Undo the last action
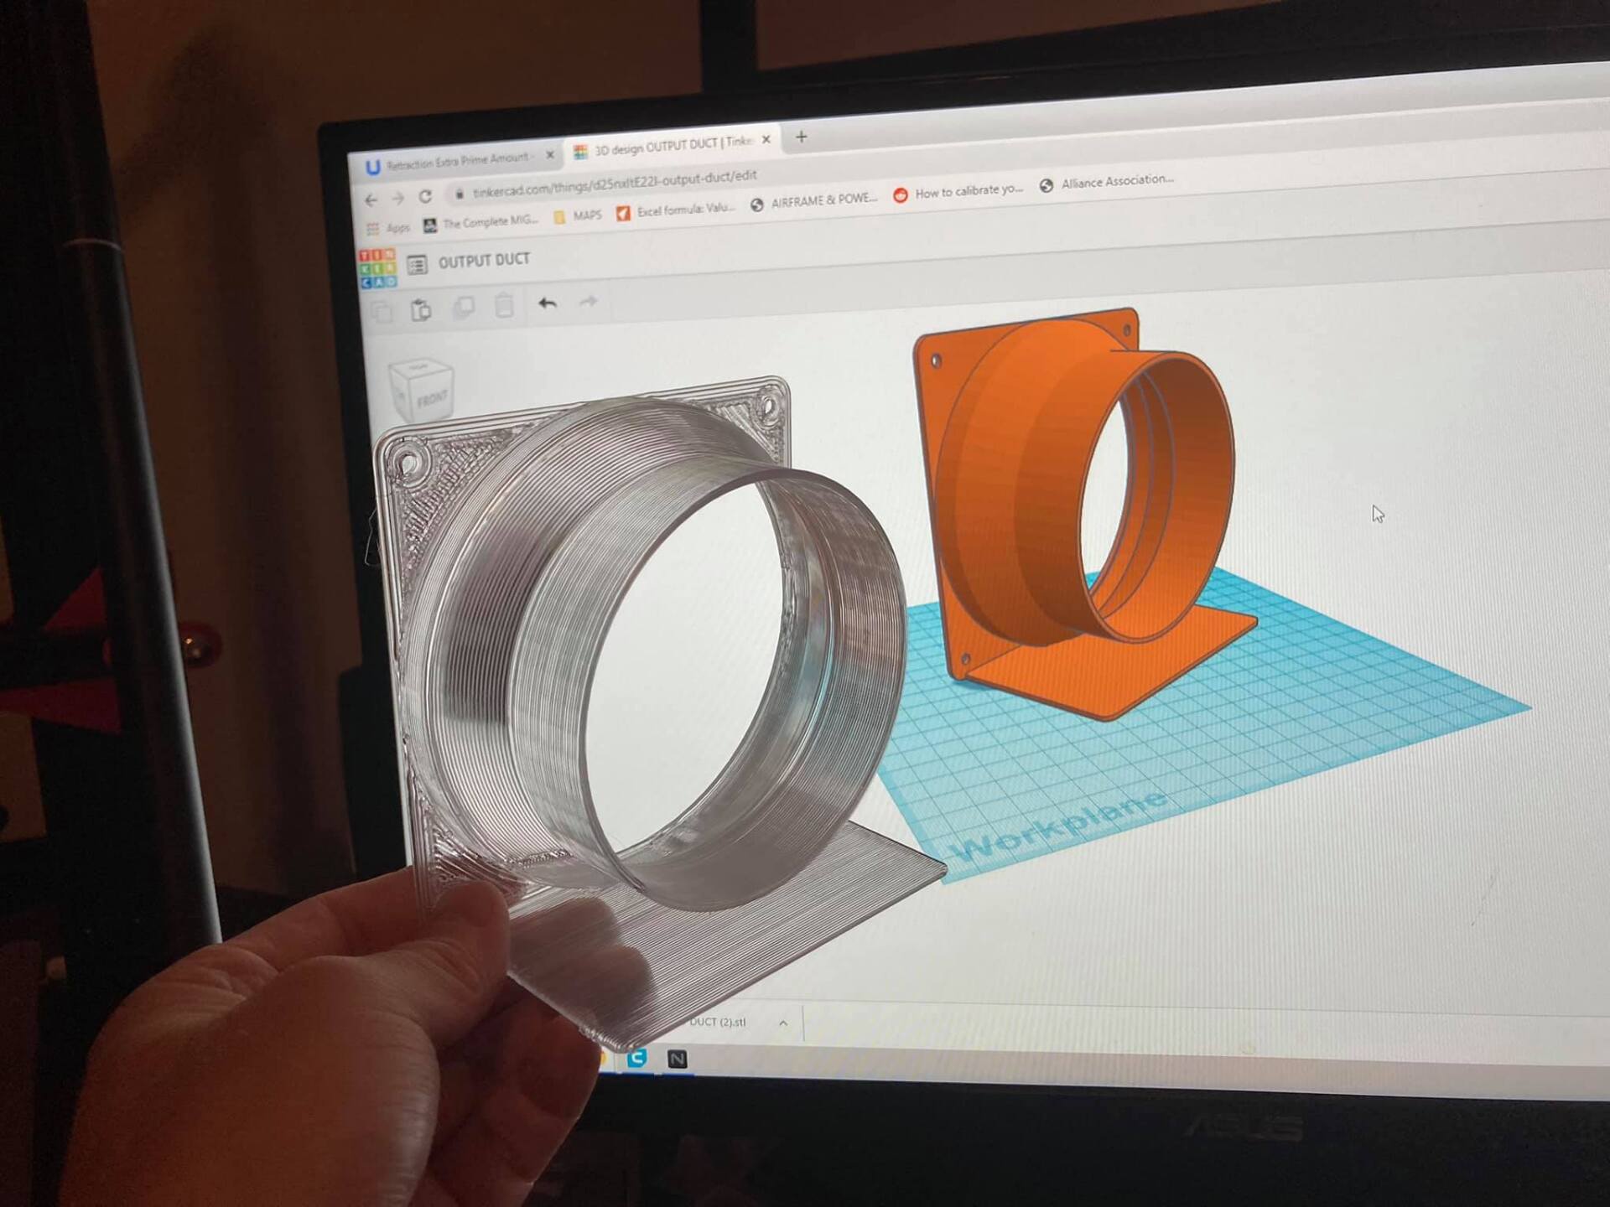This screenshot has width=1610, height=1207. click(x=548, y=303)
